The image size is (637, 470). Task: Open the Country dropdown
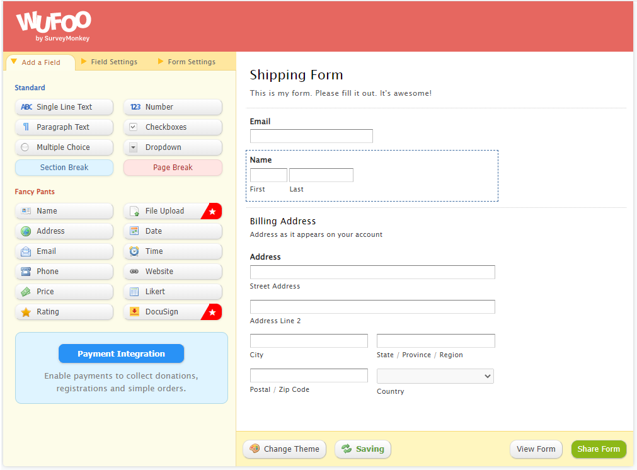pyautogui.click(x=435, y=376)
